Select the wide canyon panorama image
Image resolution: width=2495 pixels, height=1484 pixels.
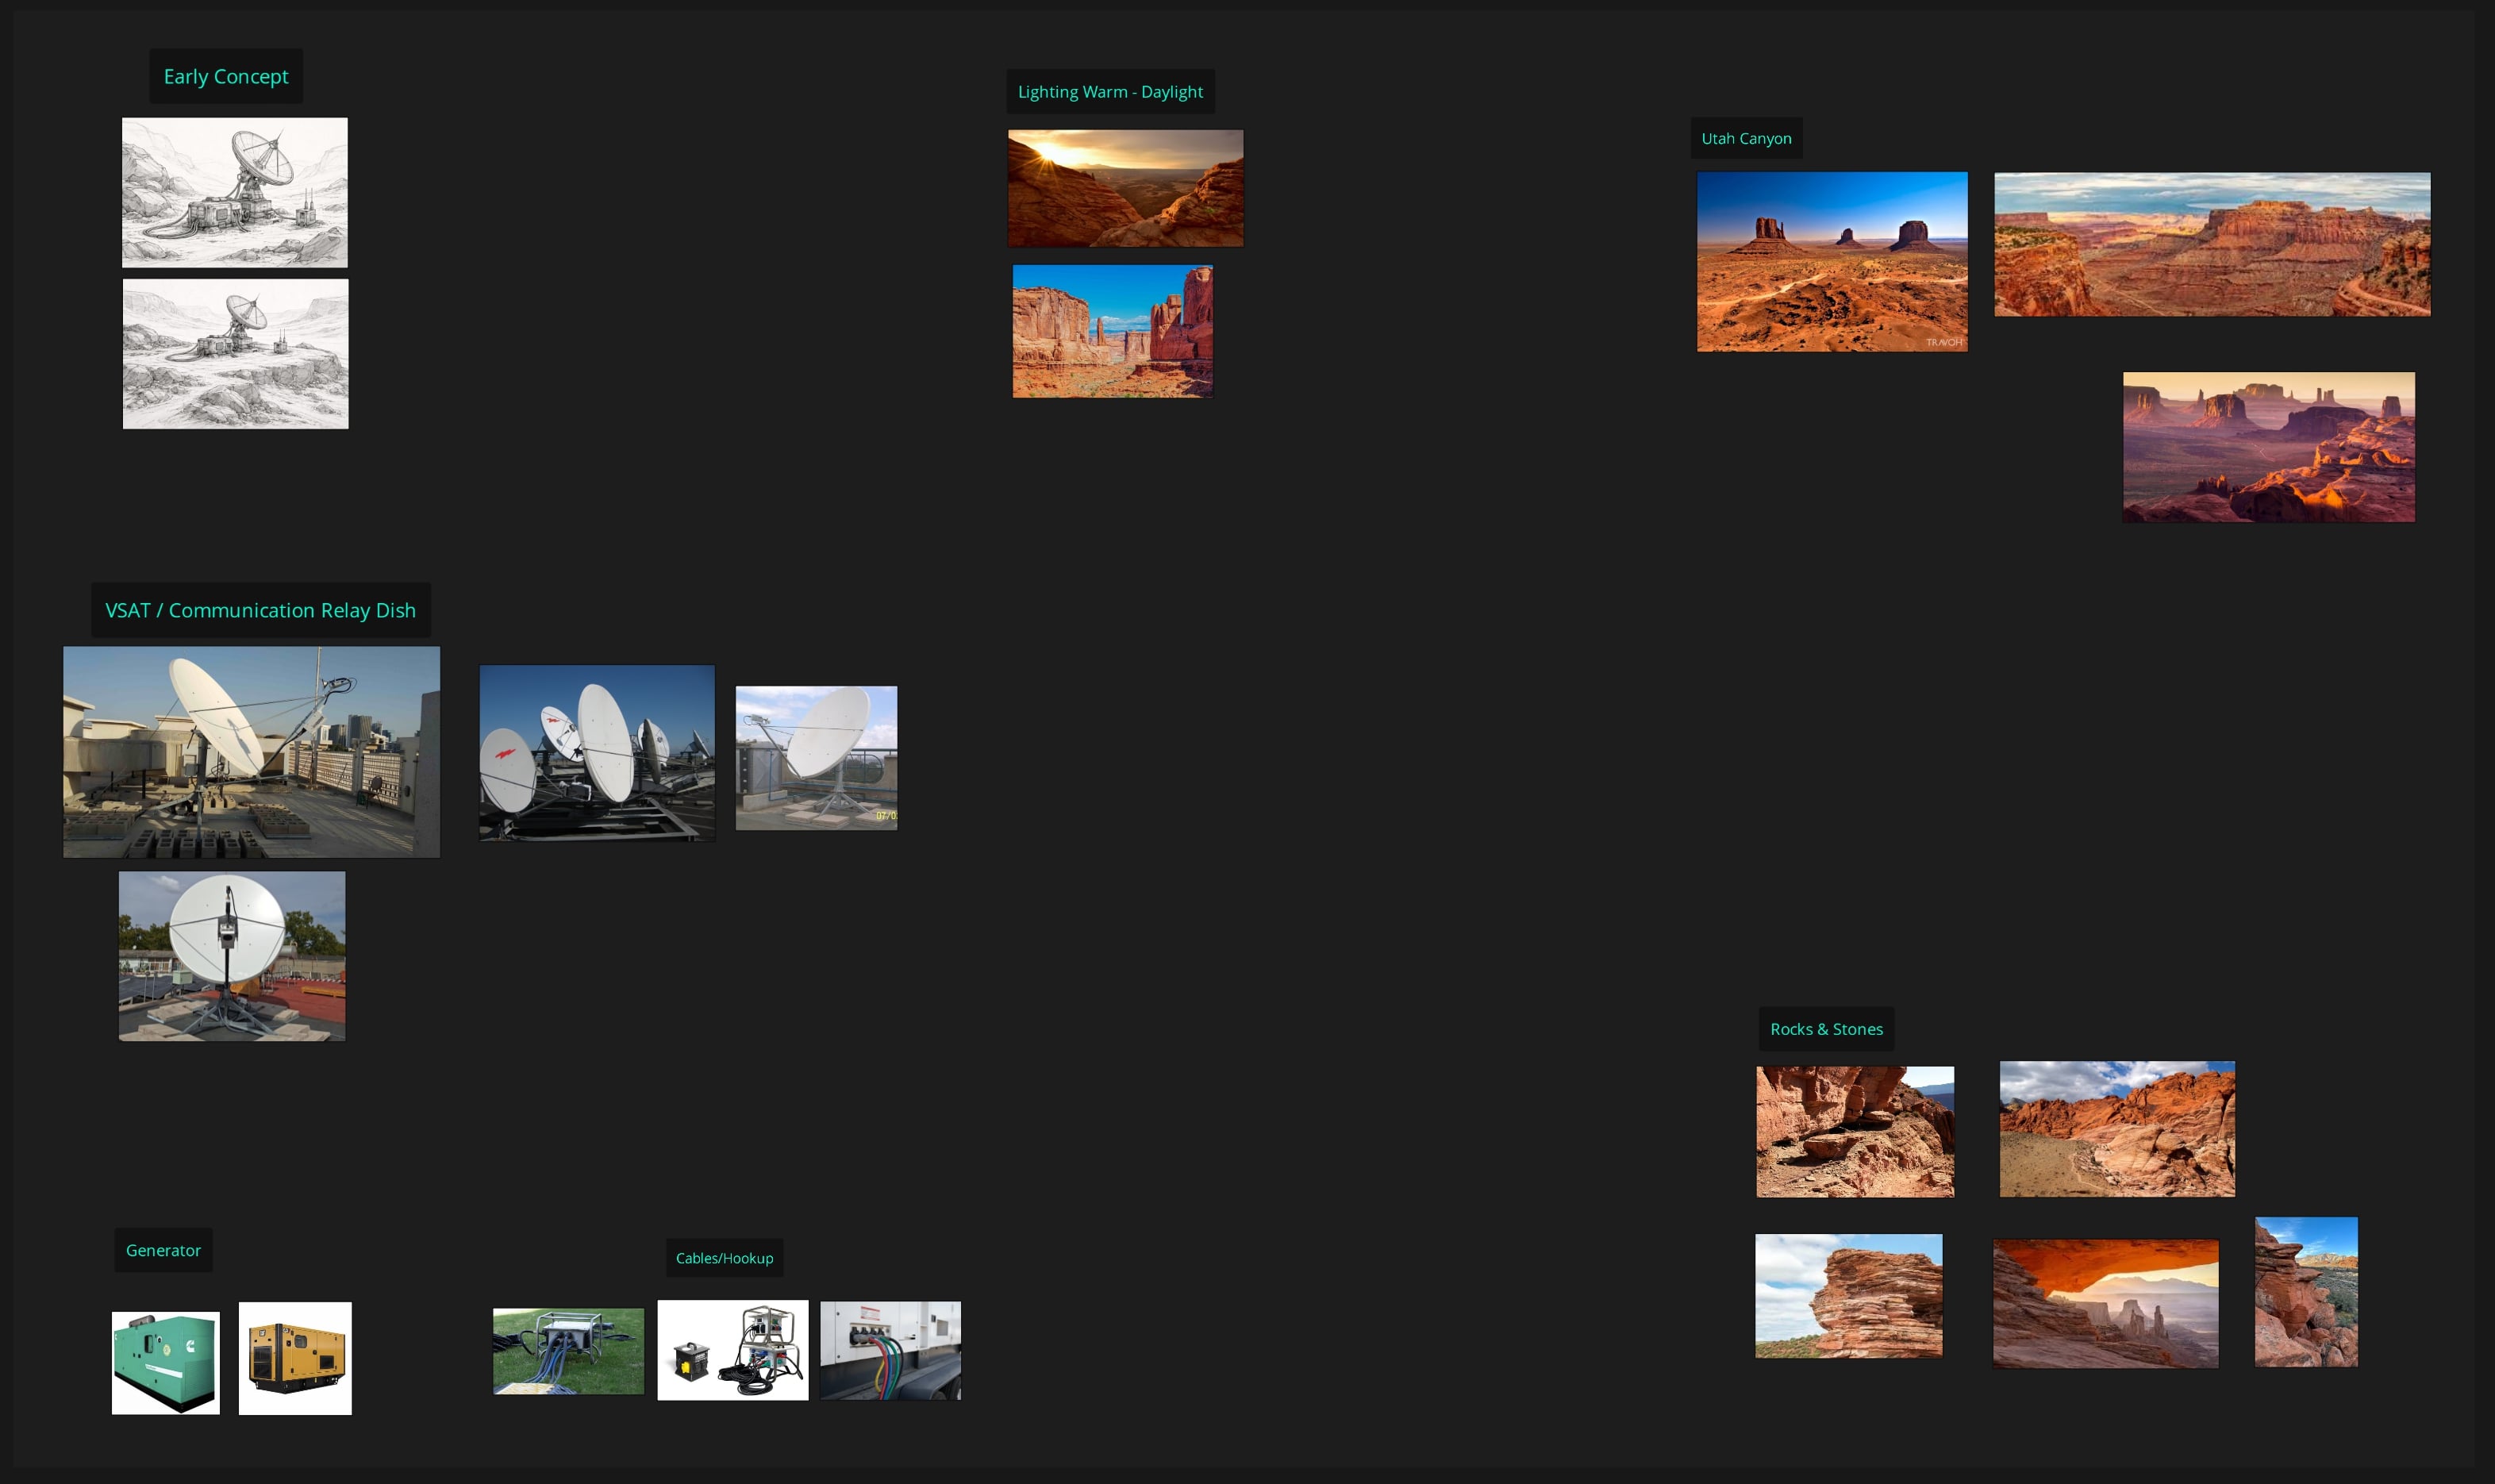2211,244
